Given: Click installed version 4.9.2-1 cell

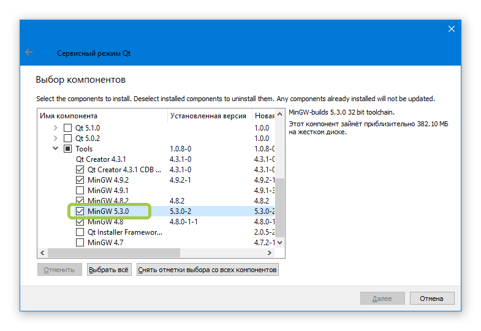Looking at the screenshot, I should (x=180, y=180).
